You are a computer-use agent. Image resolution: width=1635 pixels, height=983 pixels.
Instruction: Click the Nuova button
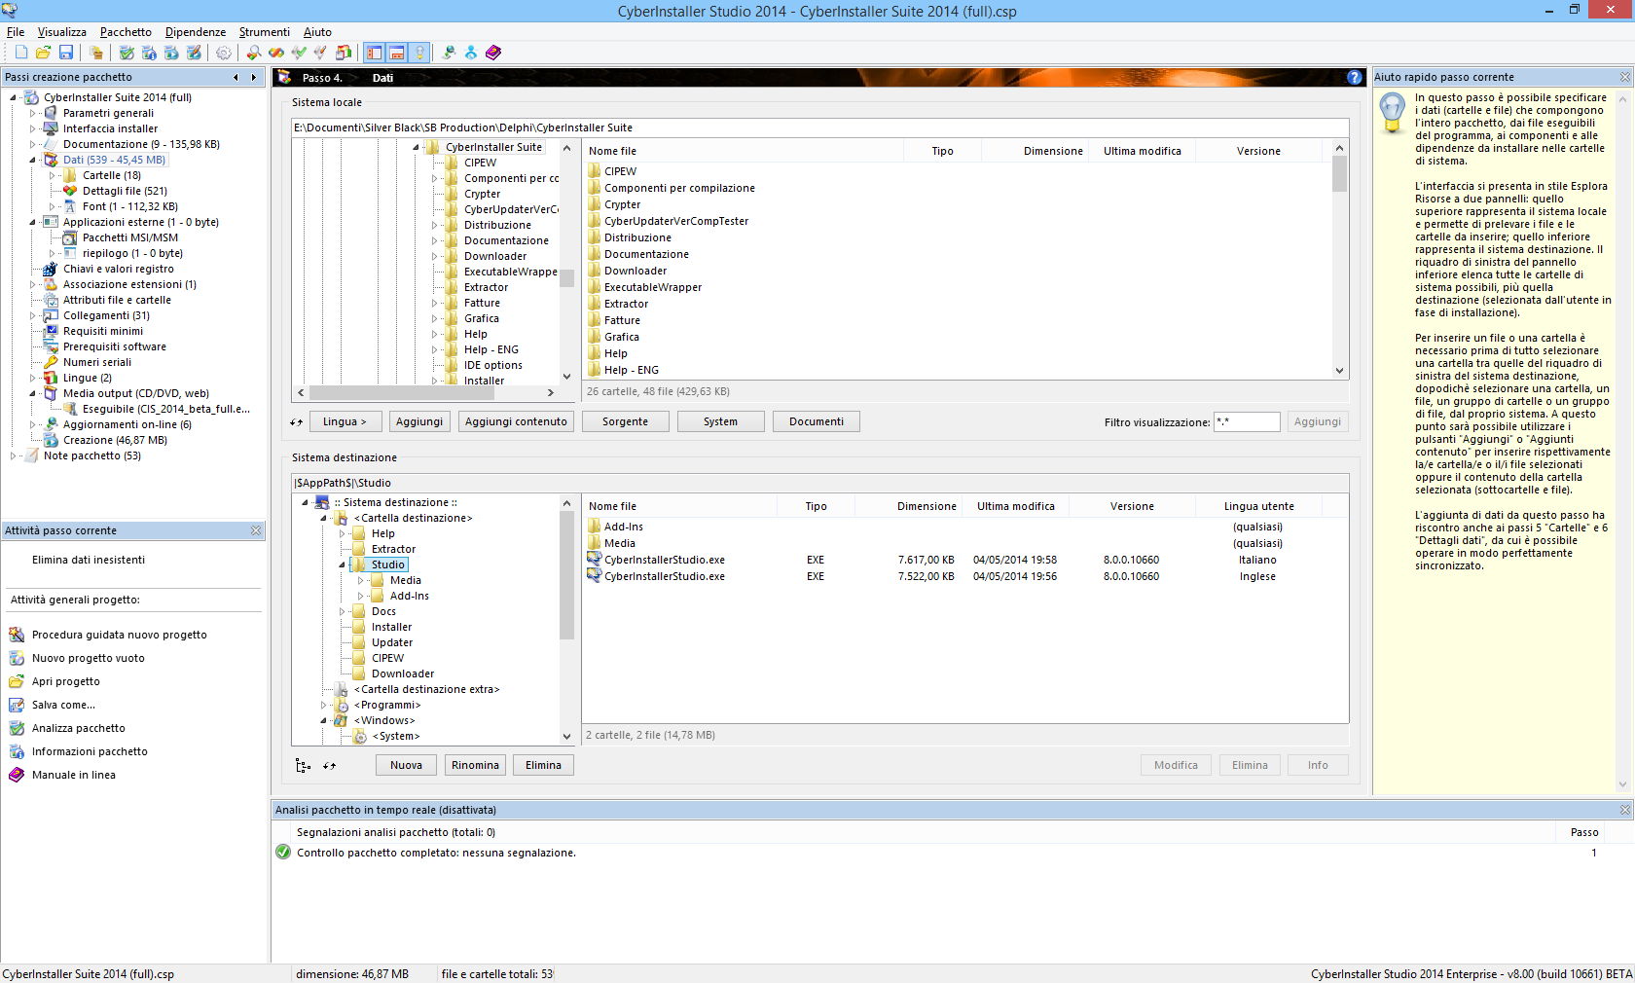pyautogui.click(x=406, y=765)
